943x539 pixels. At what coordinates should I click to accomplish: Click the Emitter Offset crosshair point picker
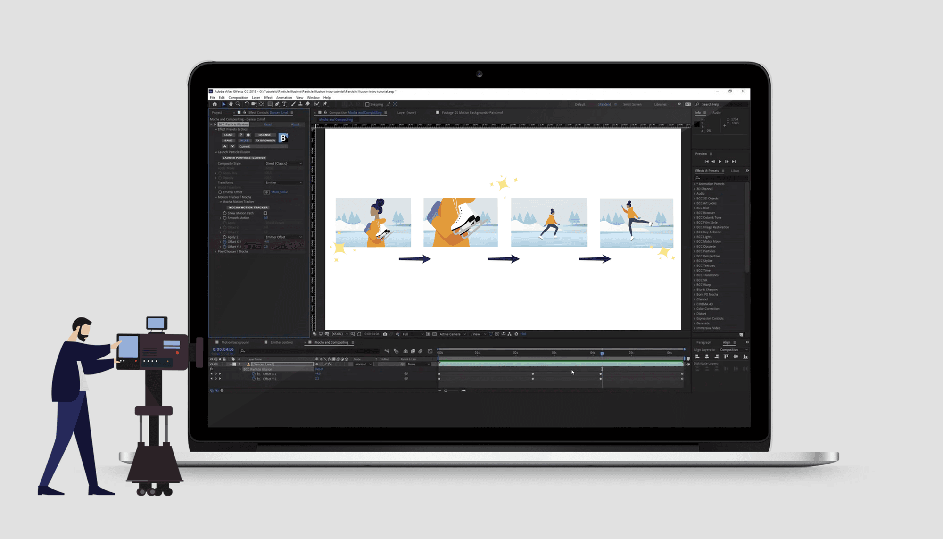pyautogui.click(x=266, y=192)
